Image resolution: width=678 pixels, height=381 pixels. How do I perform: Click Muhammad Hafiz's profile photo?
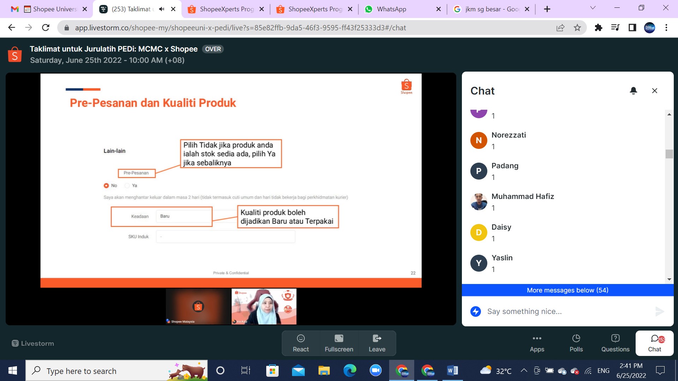[479, 202]
